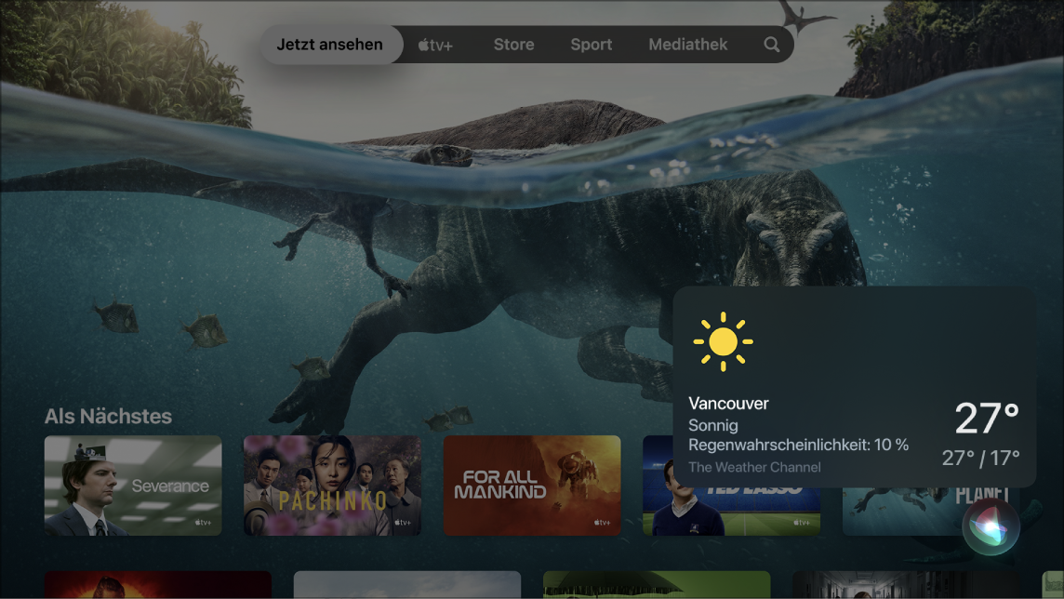
Task: Open the Apple TV+ tab
Action: tap(435, 45)
